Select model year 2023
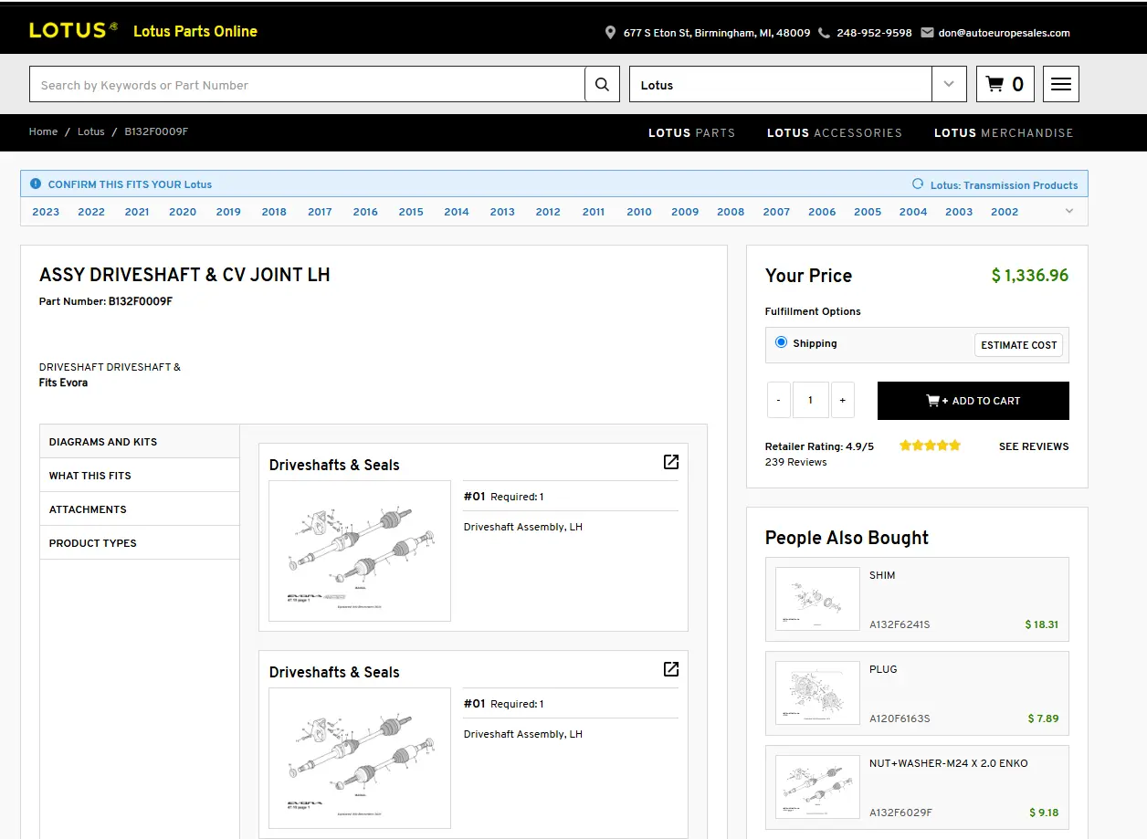The width and height of the screenshot is (1147, 839). click(46, 212)
